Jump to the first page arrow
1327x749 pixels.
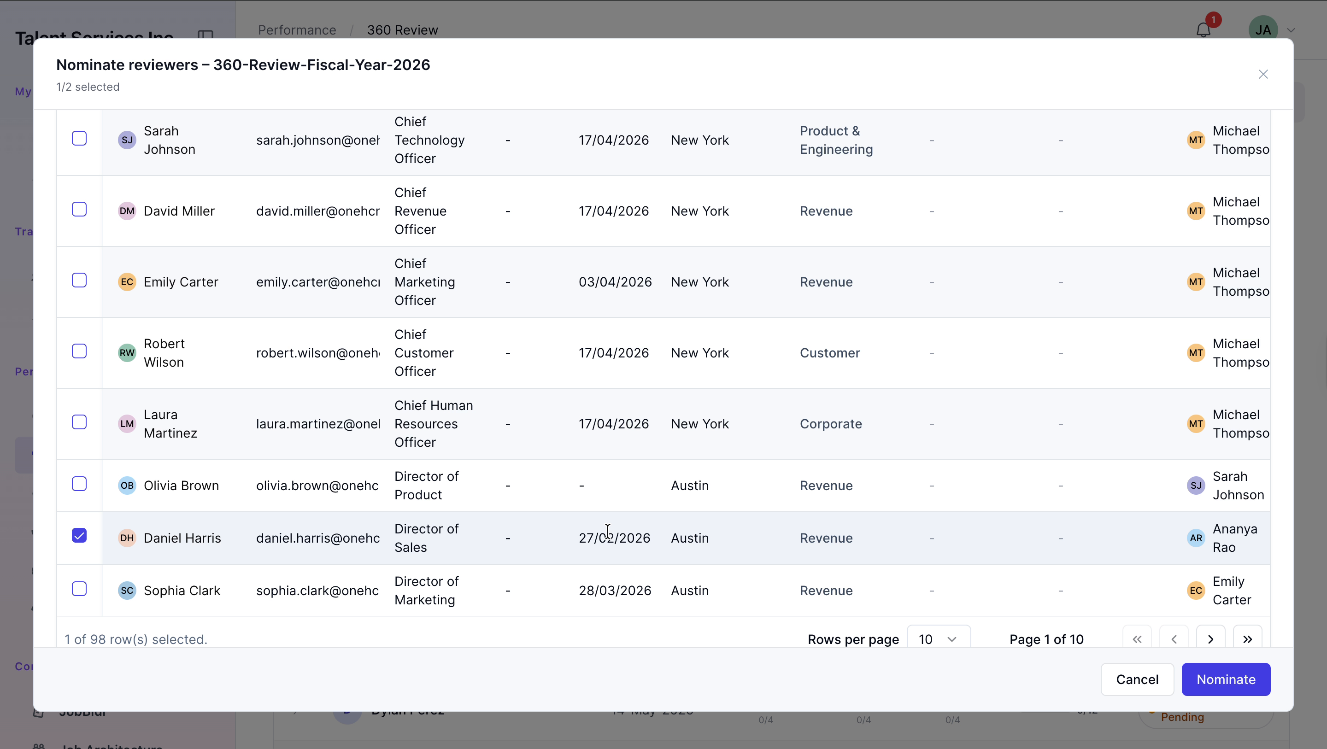point(1137,639)
